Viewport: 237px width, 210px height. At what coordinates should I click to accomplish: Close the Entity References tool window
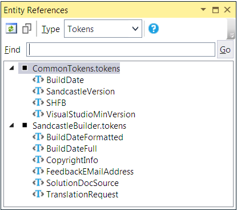coord(227,10)
